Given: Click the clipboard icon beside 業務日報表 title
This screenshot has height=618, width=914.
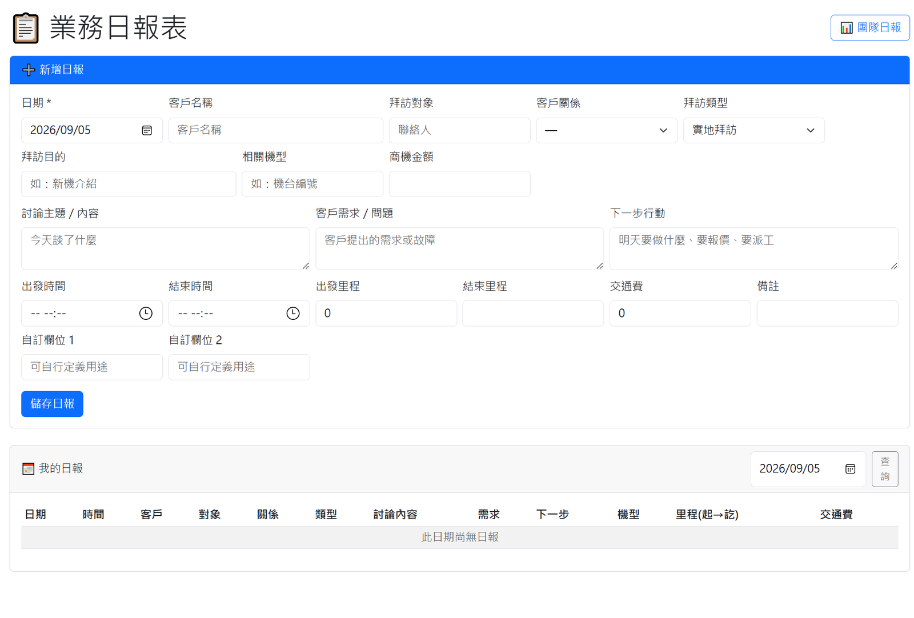Looking at the screenshot, I should coord(26,28).
